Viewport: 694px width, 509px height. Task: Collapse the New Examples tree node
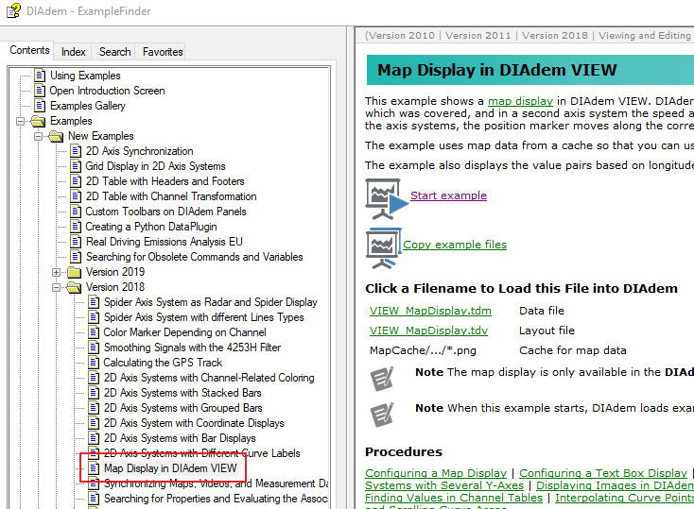(x=39, y=136)
